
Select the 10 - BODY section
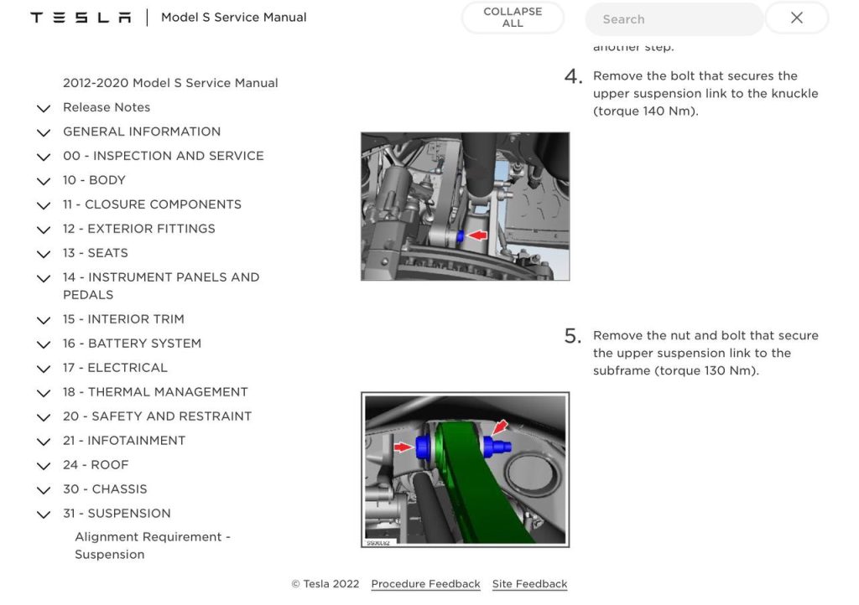pos(94,180)
